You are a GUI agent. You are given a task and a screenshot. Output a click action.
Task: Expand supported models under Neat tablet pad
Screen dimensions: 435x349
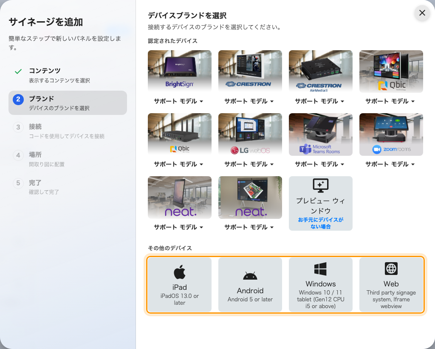pos(179,227)
